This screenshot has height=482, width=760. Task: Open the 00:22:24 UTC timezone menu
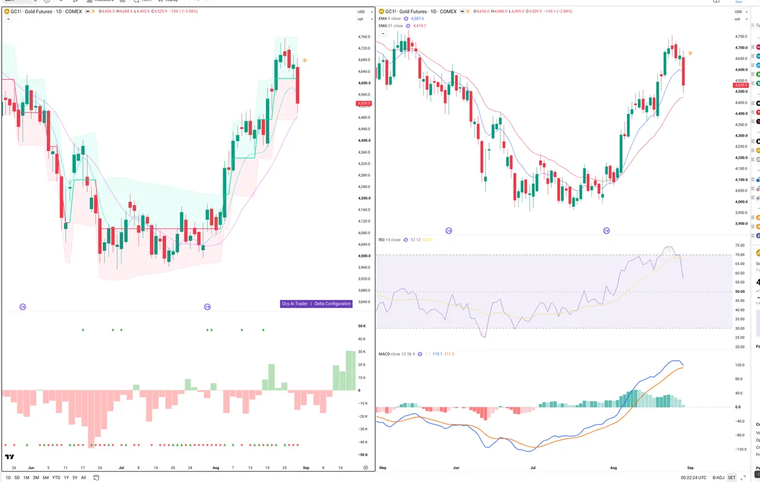pos(693,478)
